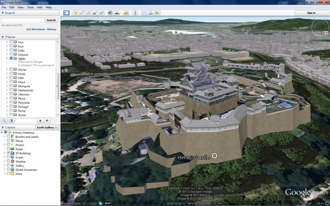Viewport: 330px width, 206px height.
Task: Open the View menu
Action: 21,7
